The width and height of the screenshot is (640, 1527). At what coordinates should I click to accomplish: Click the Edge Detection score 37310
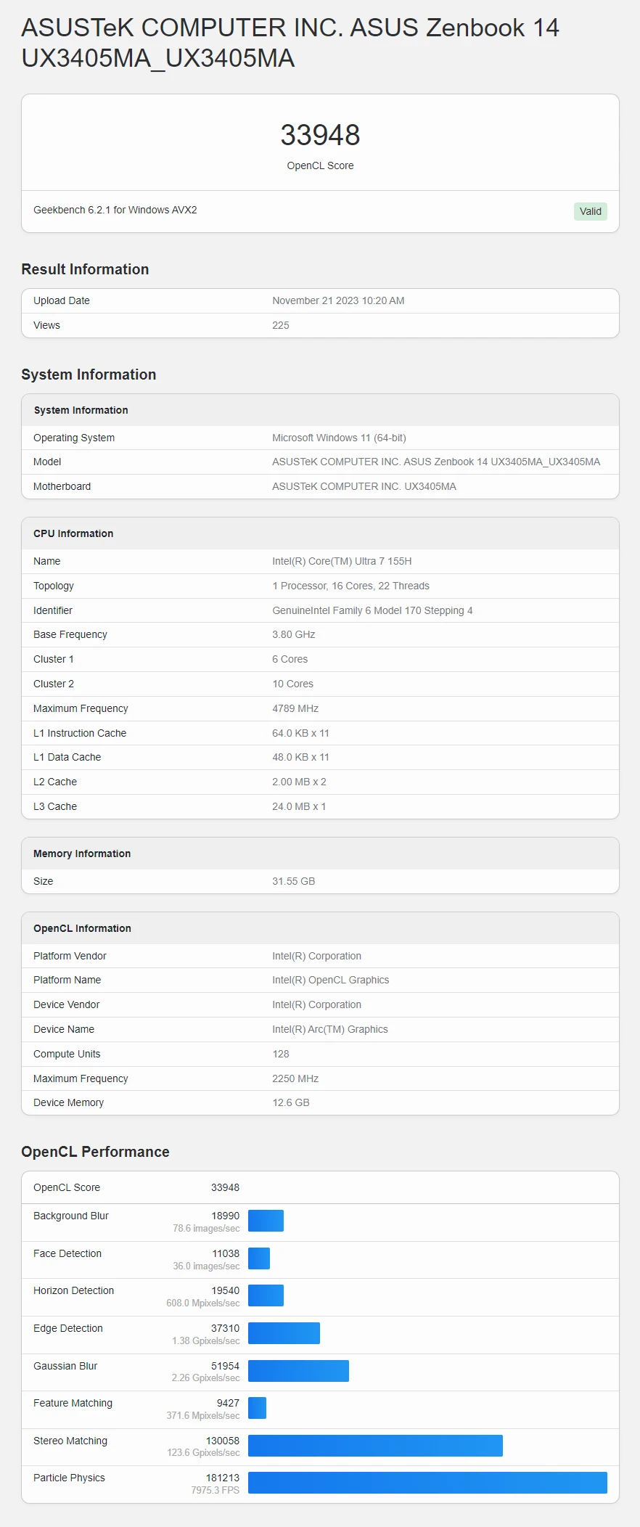225,1328
